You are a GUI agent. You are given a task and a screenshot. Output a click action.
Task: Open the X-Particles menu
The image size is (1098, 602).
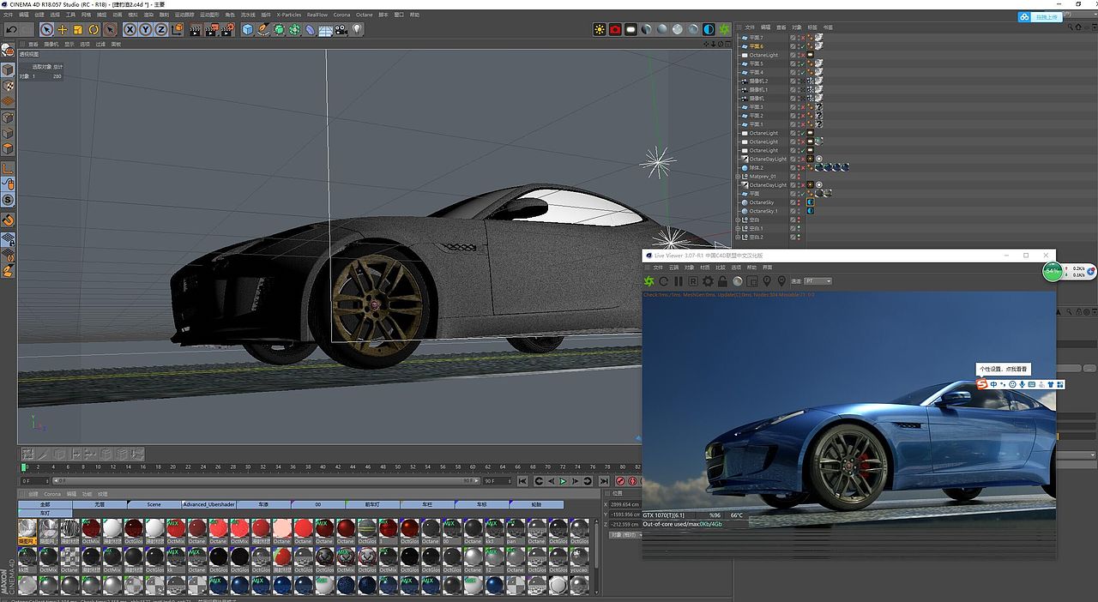(288, 15)
